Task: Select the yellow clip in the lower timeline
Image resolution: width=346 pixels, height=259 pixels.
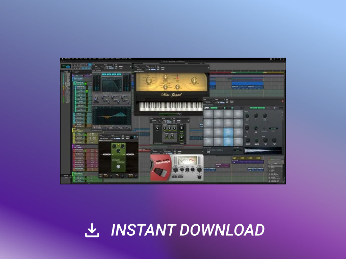Action: (x=246, y=158)
